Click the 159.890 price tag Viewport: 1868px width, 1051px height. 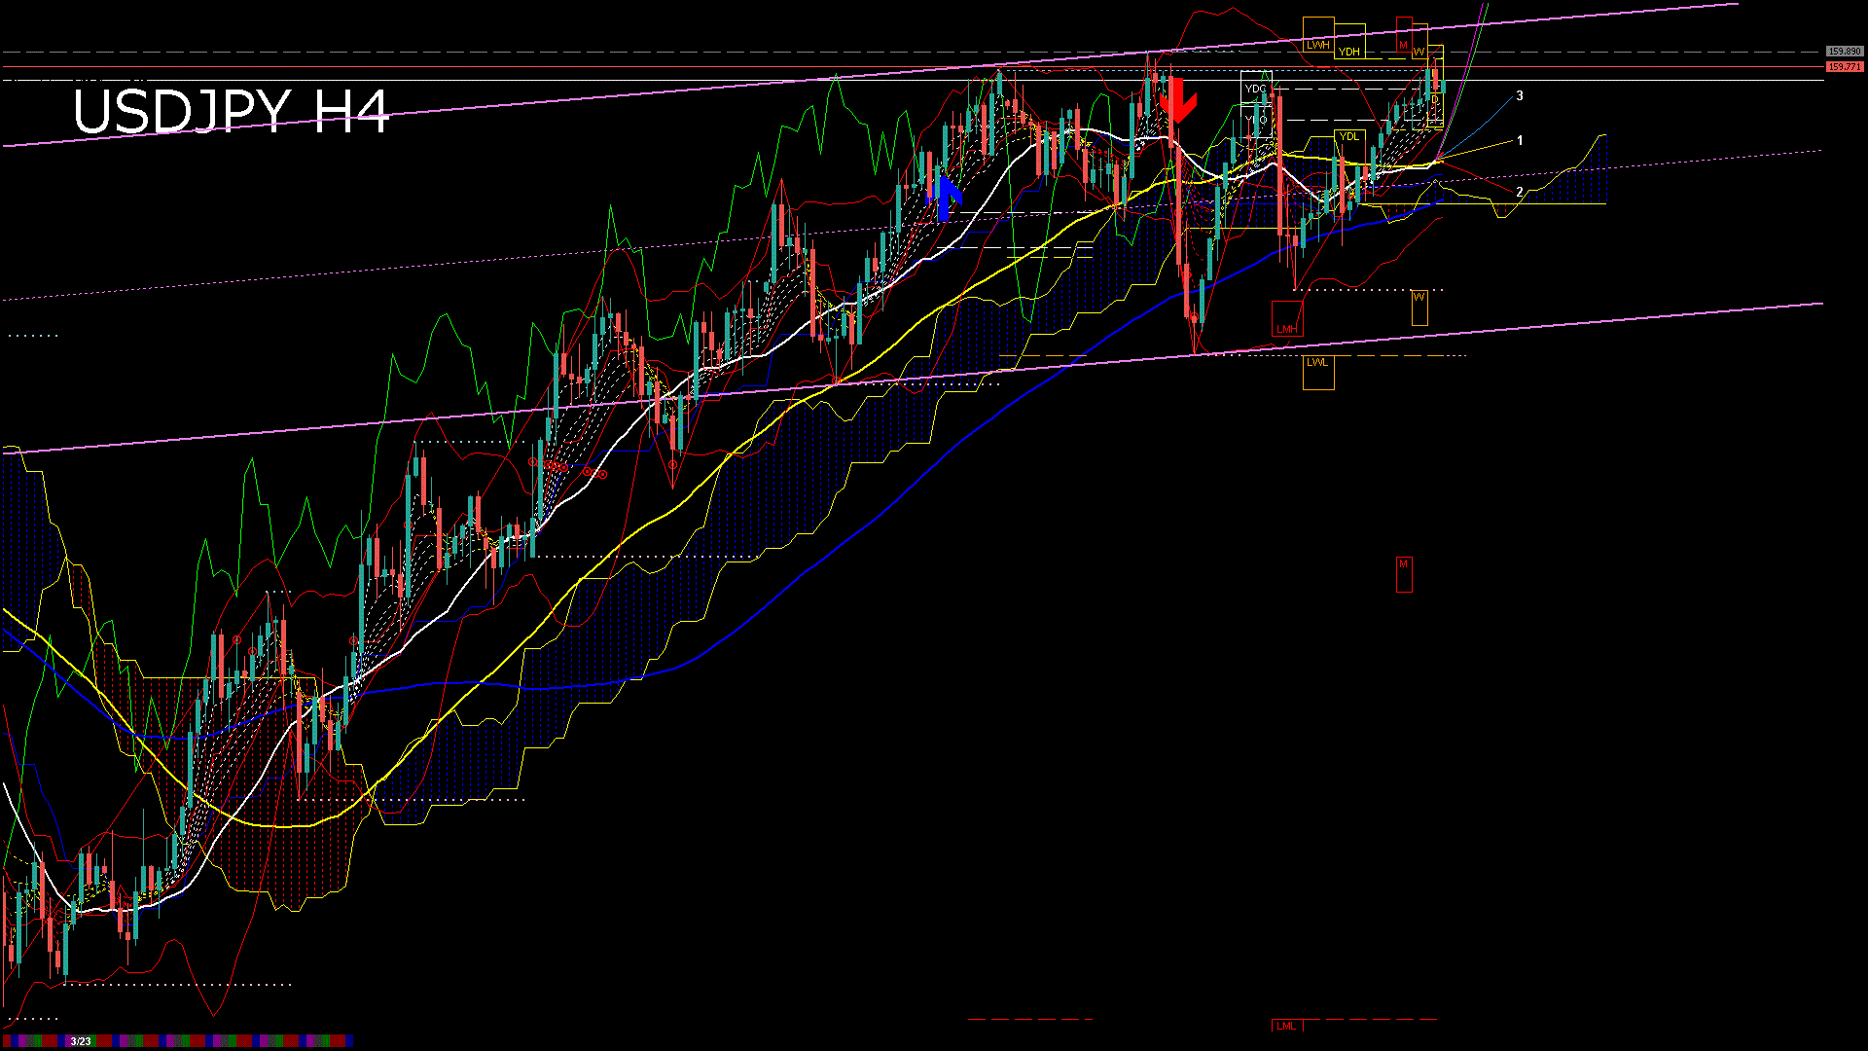click(x=1844, y=51)
